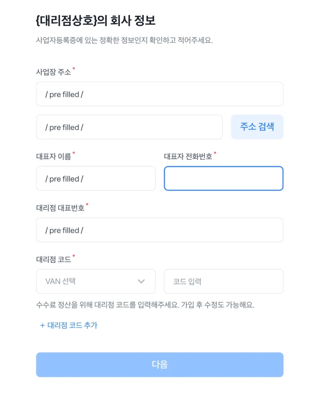Screen dimensions: 322x393
Task: Click the 수수료 정산 helper text
Action: click(x=145, y=305)
